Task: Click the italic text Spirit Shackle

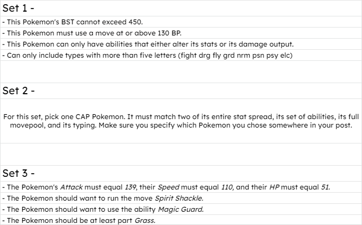Action: (179, 198)
